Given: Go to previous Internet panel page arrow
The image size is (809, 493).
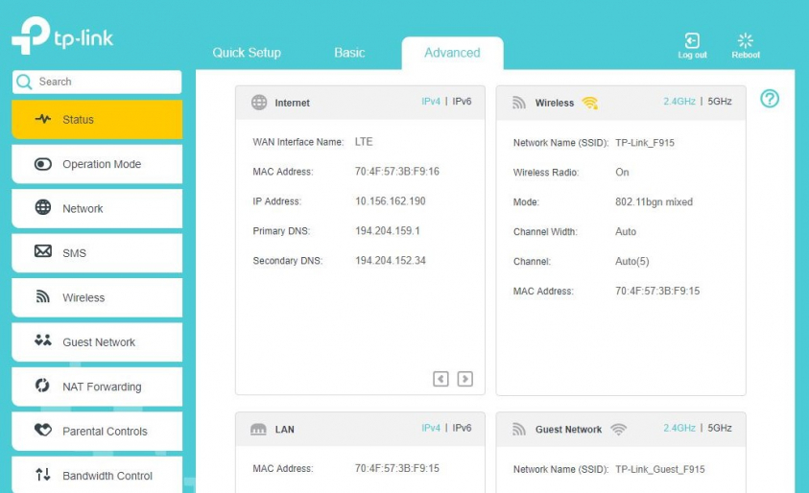Looking at the screenshot, I should [440, 379].
